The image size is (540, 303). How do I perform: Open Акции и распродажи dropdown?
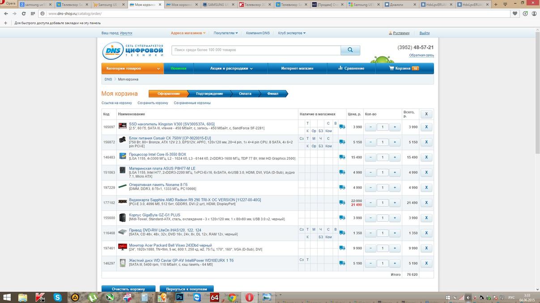pyautogui.click(x=231, y=68)
